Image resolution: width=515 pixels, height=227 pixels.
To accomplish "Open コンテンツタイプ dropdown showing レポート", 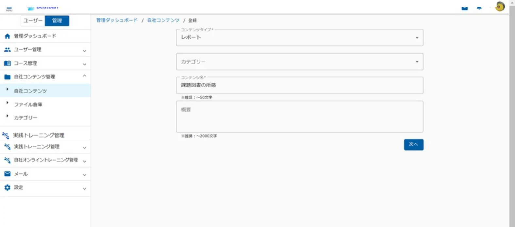I will click(x=300, y=38).
